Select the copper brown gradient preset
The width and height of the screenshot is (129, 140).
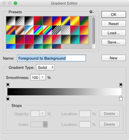20,30
